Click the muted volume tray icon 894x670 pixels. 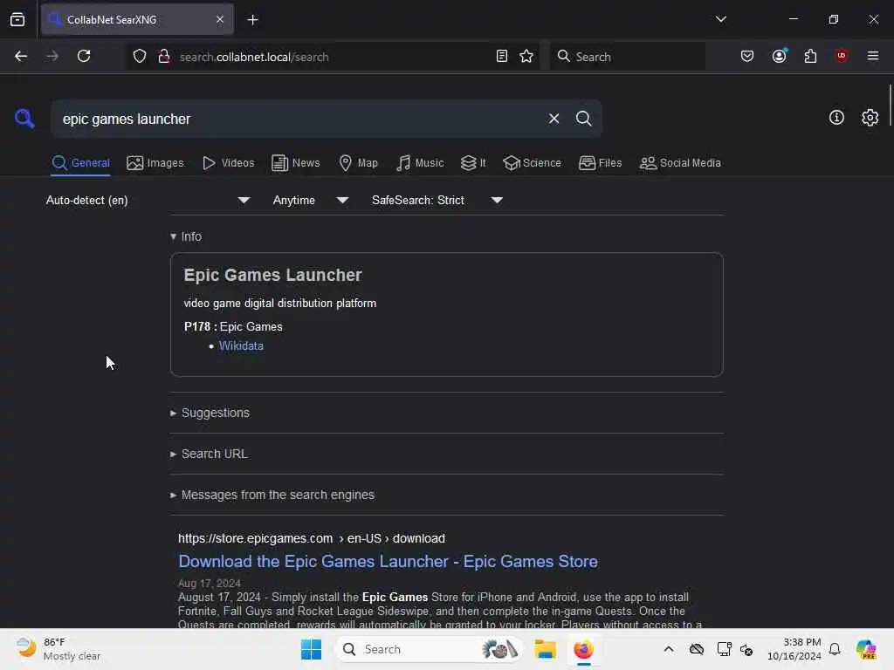(746, 649)
